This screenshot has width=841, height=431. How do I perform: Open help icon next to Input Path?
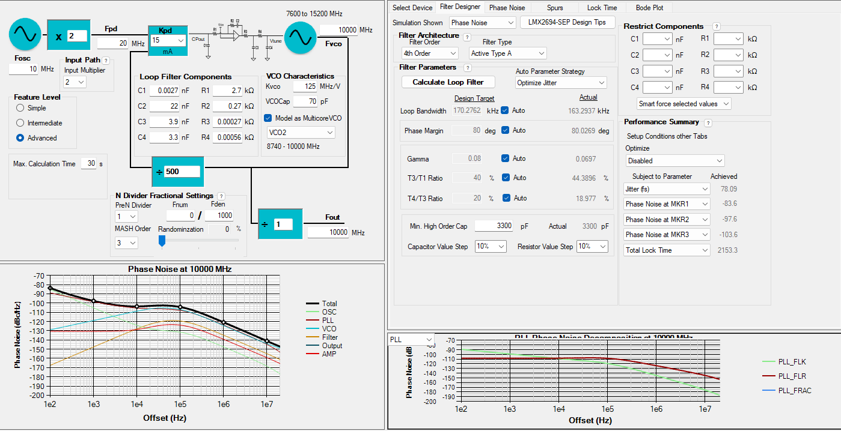(x=106, y=61)
